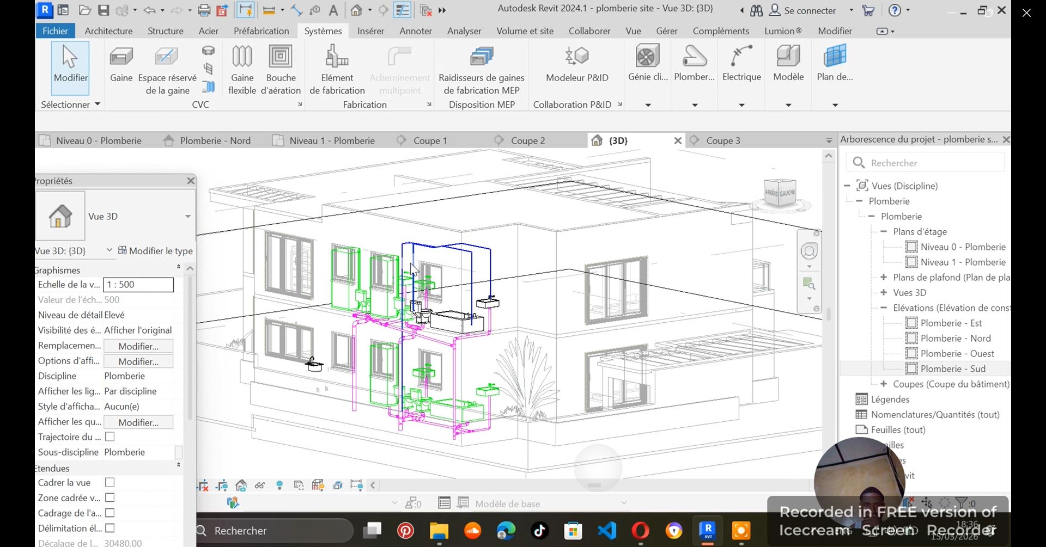Activate Elément de fabrication tool

[x=337, y=70]
